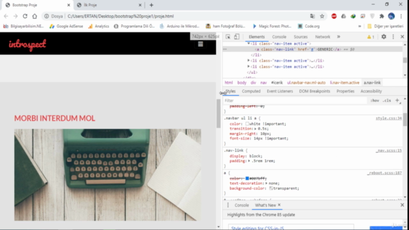Viewport: 409px width, 230px height.
Task: Open the Elements tab
Action: point(256,37)
